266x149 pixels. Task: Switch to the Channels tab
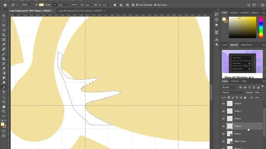tap(234, 81)
